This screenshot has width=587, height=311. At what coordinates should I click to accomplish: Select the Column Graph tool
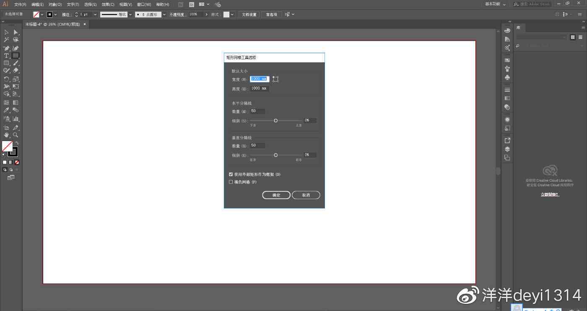[16, 119]
